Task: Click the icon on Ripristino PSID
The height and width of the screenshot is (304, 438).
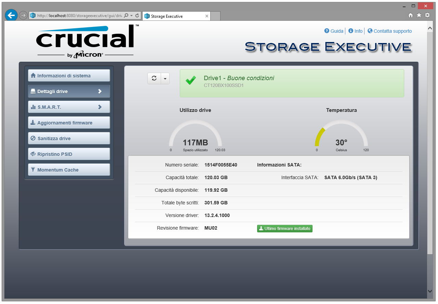Action: coord(33,154)
